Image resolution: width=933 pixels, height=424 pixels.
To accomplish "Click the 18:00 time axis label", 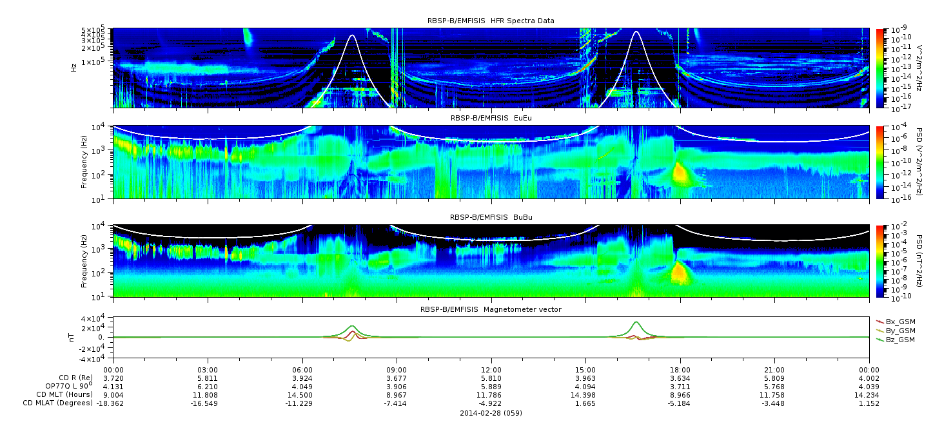I will click(680, 370).
